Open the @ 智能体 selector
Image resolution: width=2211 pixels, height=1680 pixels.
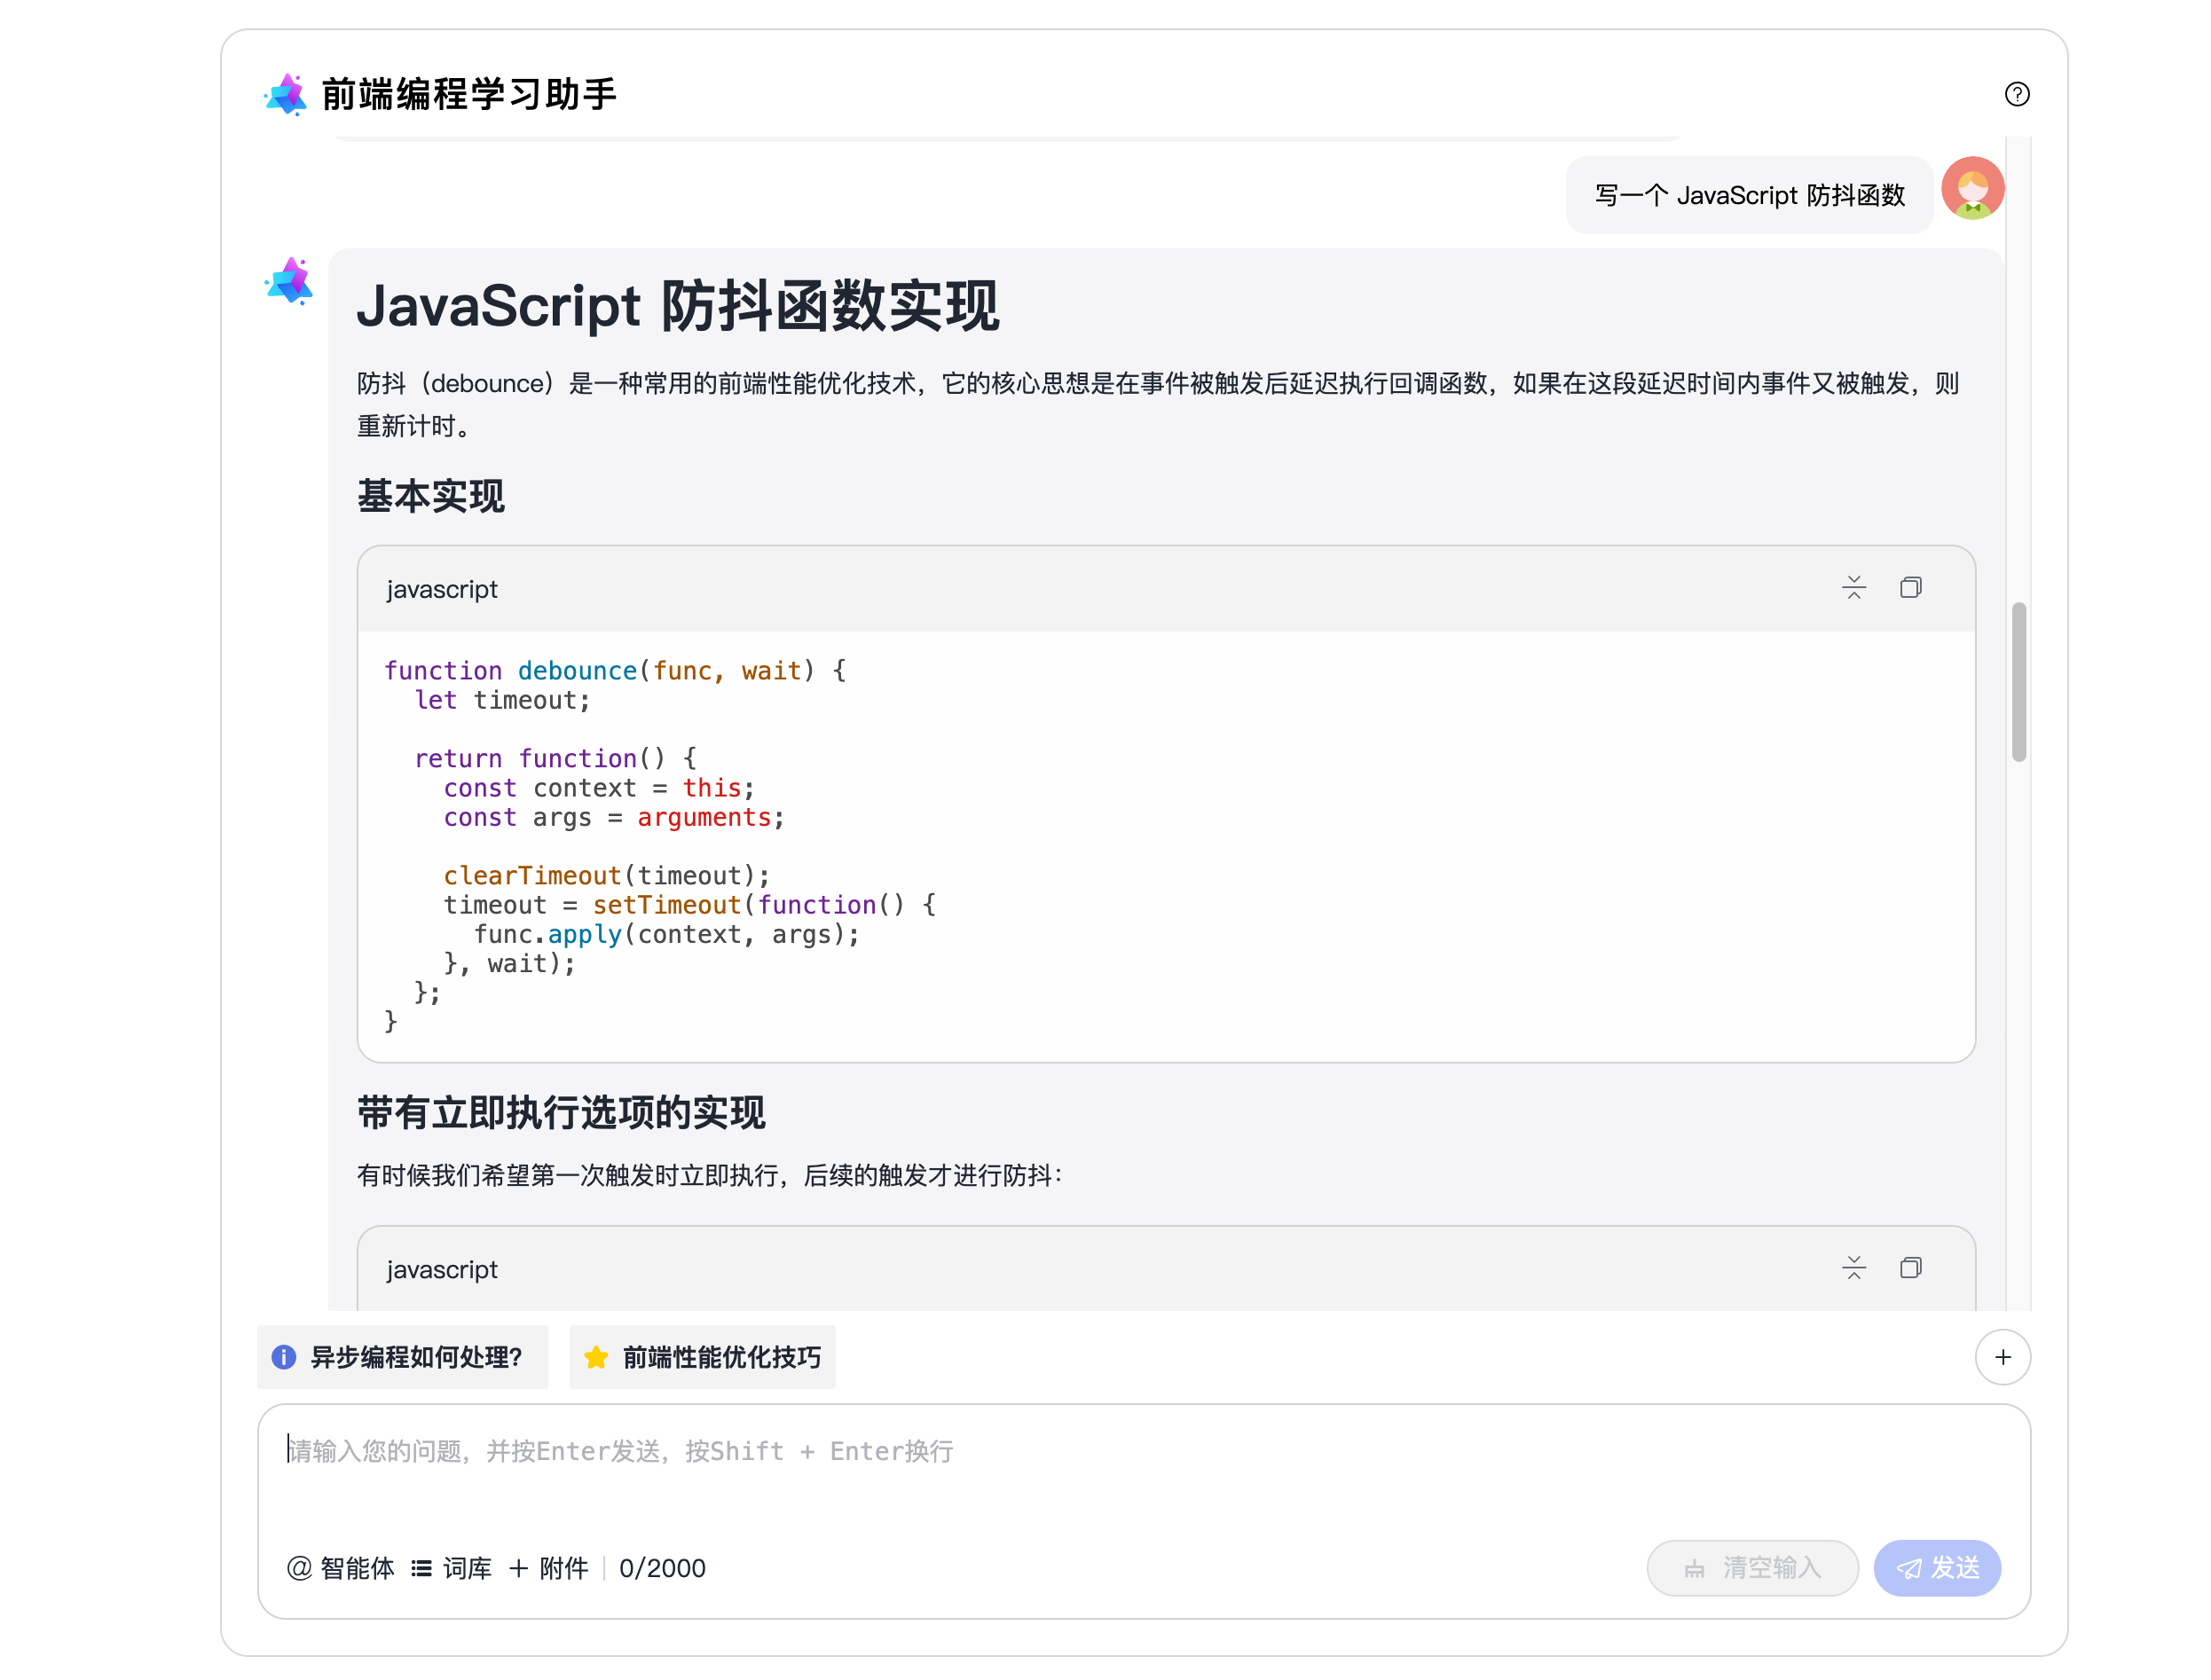pos(341,1568)
